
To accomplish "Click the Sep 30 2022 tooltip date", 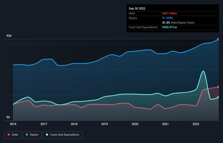I will point(137,8).
